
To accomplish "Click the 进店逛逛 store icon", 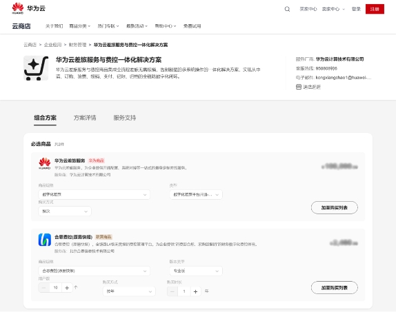I will coord(299,87).
